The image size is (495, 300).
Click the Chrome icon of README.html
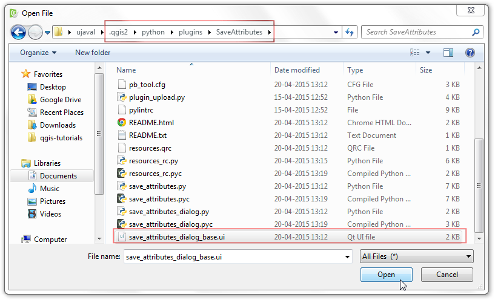pyautogui.click(x=122, y=123)
